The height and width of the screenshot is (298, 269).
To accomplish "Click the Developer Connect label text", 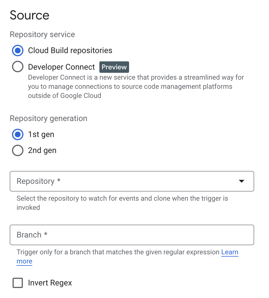I will click(x=61, y=67).
